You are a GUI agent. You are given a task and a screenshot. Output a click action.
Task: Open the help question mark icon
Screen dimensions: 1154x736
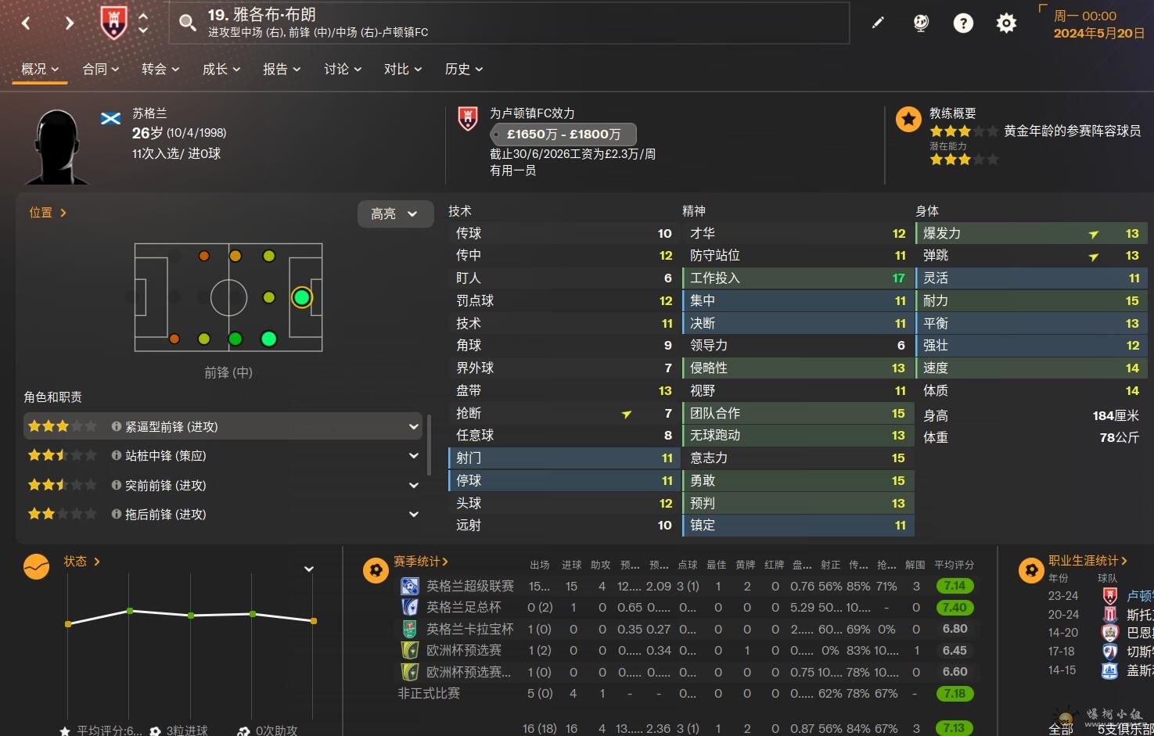963,23
